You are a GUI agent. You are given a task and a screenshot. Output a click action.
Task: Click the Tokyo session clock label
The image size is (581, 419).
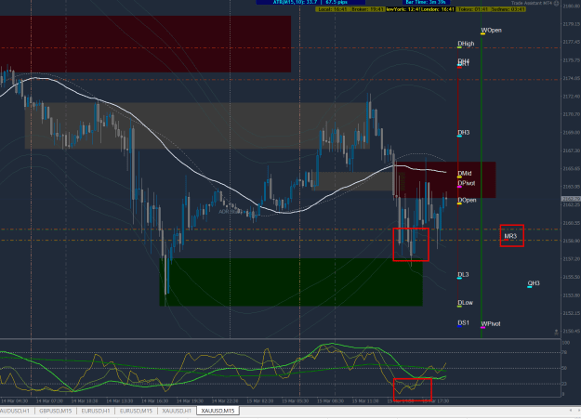(x=473, y=9)
